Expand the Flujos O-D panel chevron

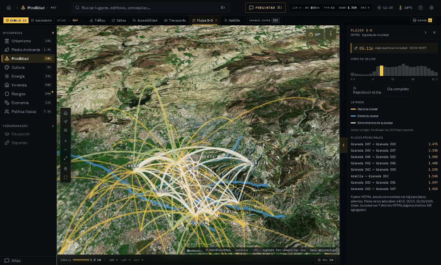426,33
